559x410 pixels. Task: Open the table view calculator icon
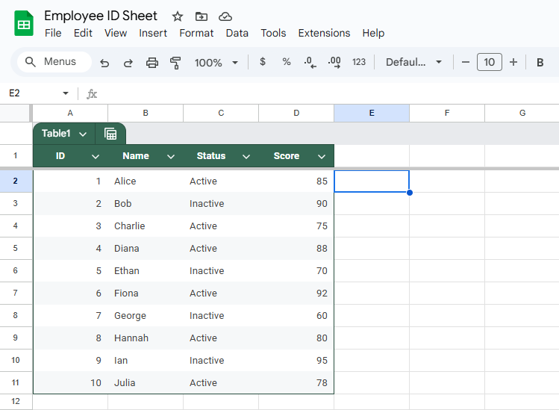pos(110,134)
